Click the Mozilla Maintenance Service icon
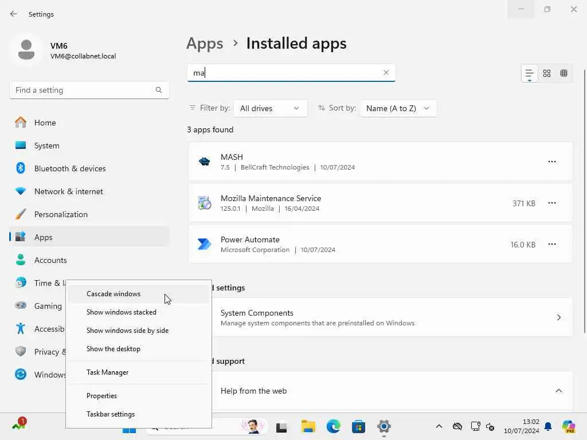Screen dimensions: 587x440 205,203
